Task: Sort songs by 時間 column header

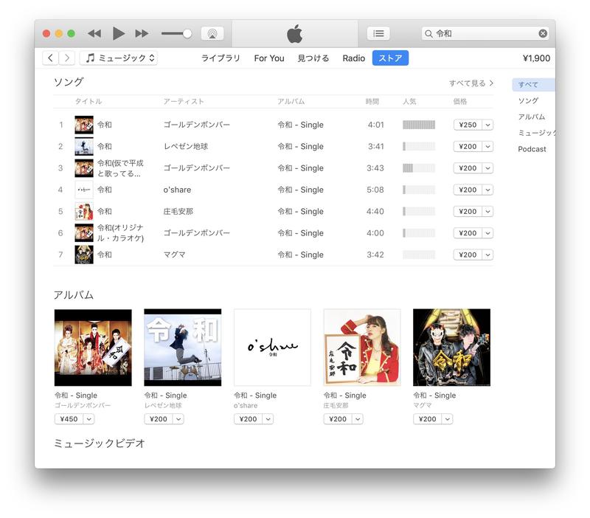Action: click(x=372, y=101)
